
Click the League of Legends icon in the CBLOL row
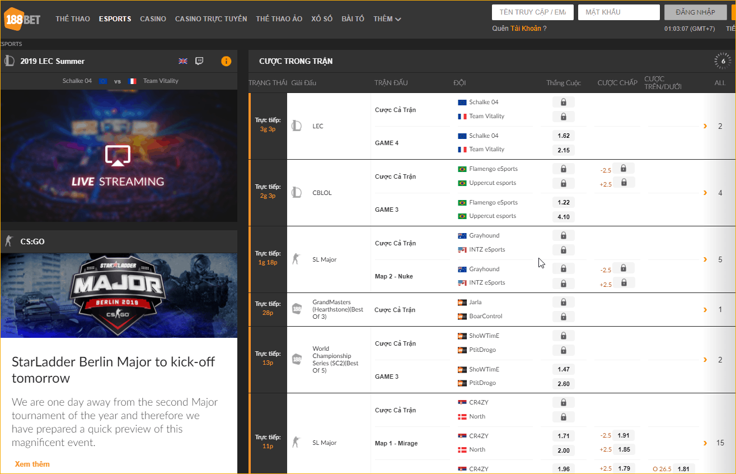[x=297, y=193]
